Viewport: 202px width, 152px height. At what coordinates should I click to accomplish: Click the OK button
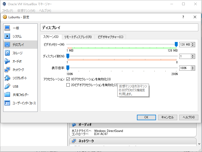pyautogui.click(x=146, y=117)
